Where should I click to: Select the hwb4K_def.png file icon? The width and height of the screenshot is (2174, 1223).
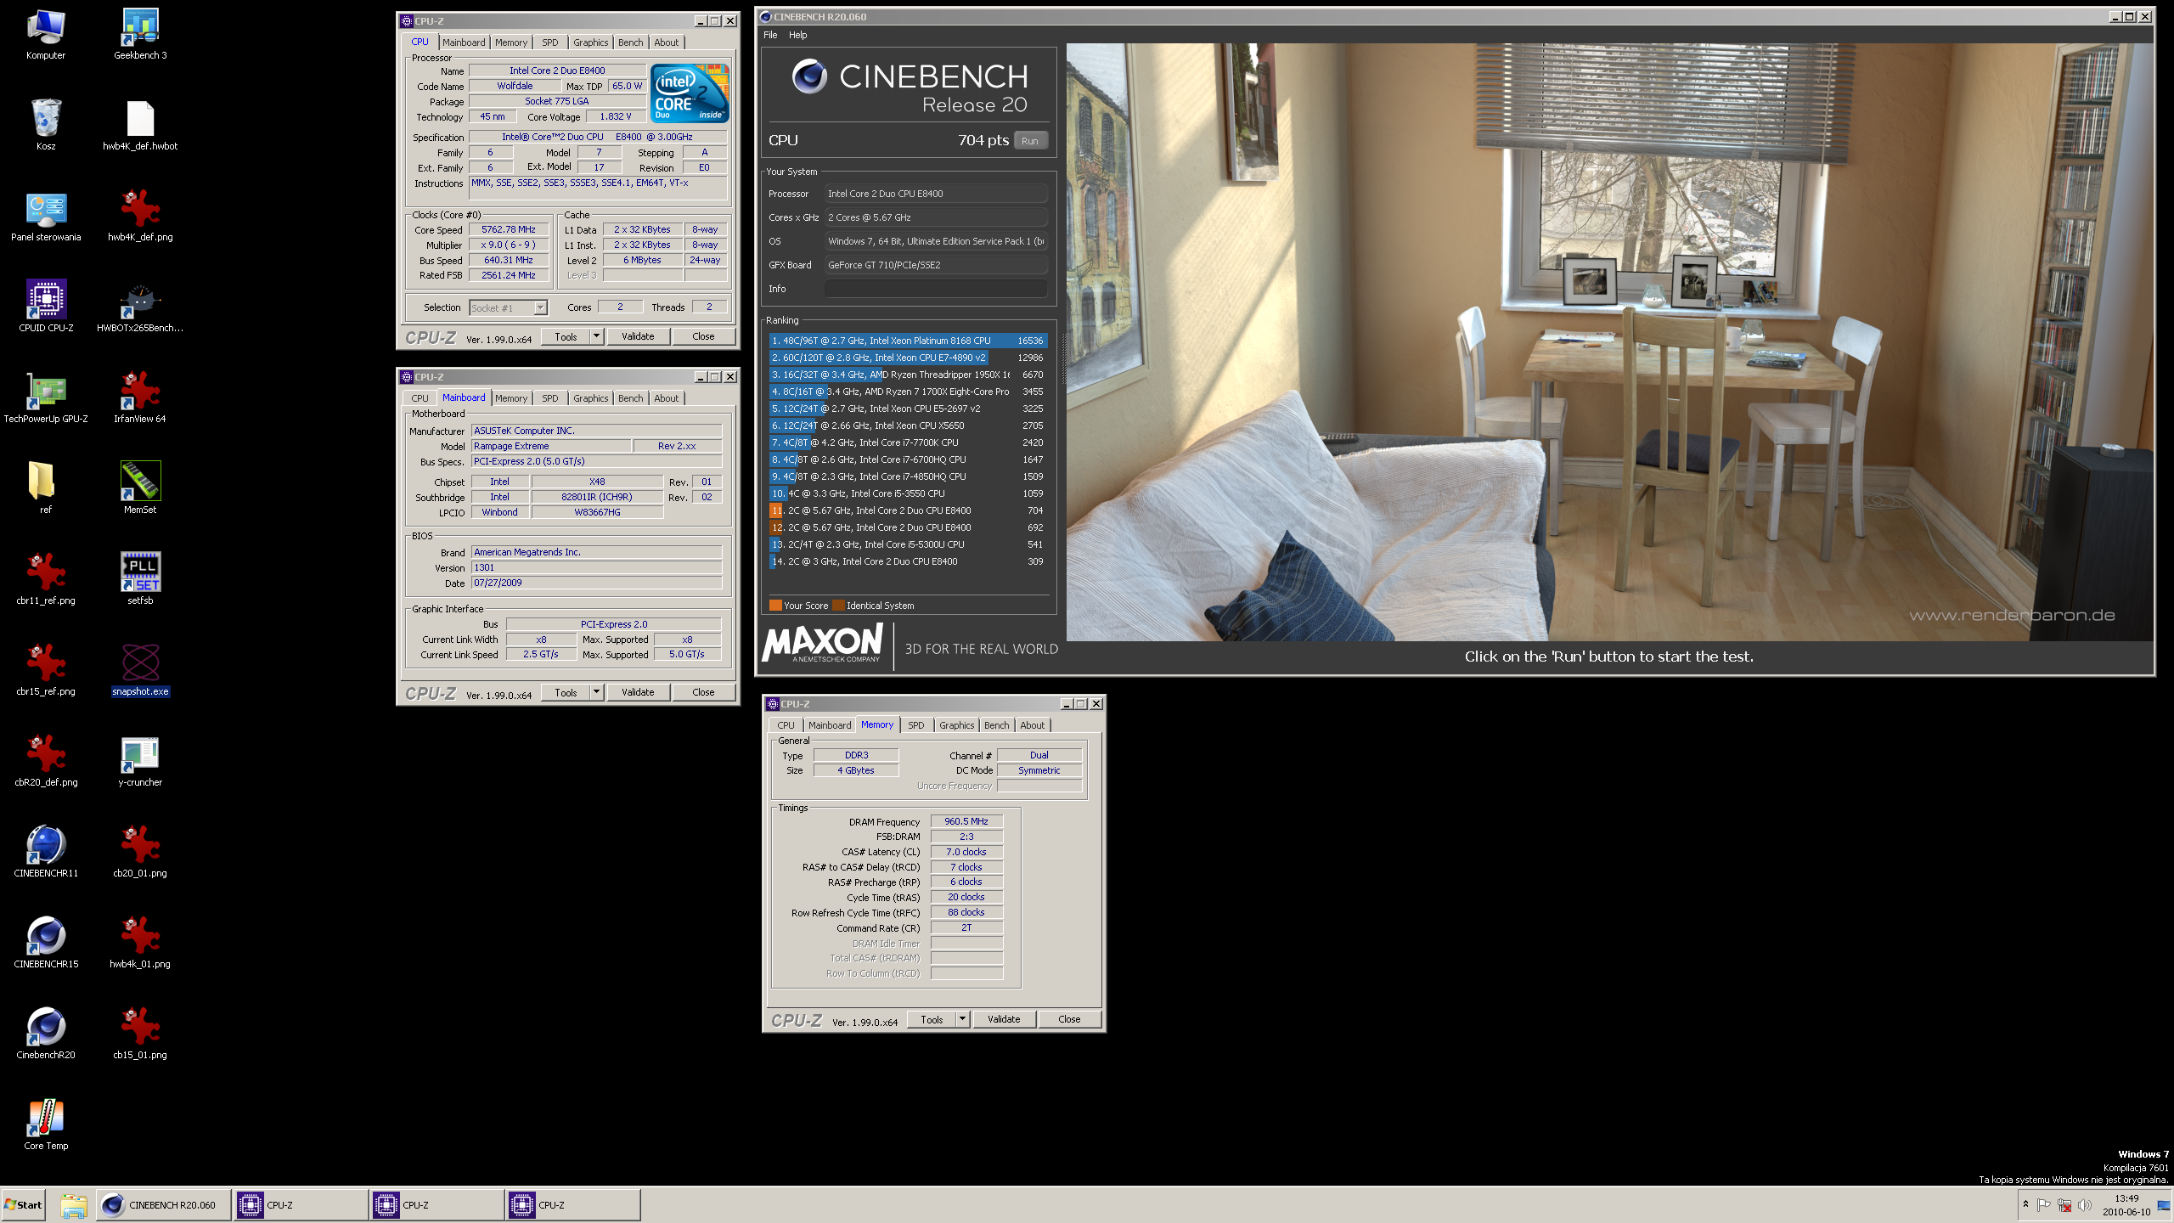coord(140,216)
